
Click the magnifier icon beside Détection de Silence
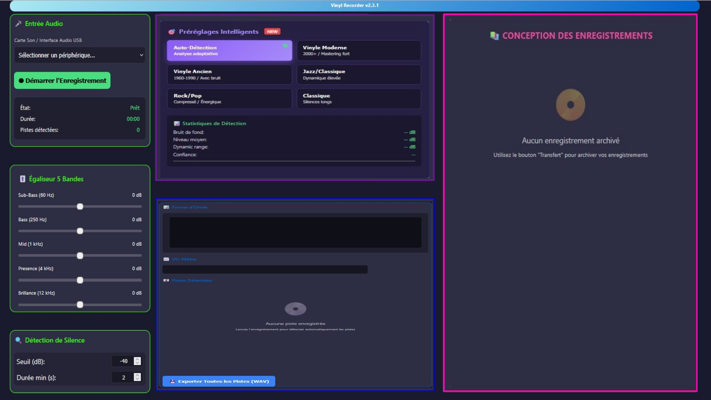coord(18,340)
